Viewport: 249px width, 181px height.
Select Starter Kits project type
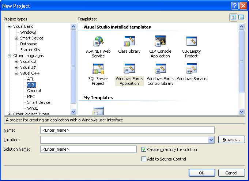(30, 50)
